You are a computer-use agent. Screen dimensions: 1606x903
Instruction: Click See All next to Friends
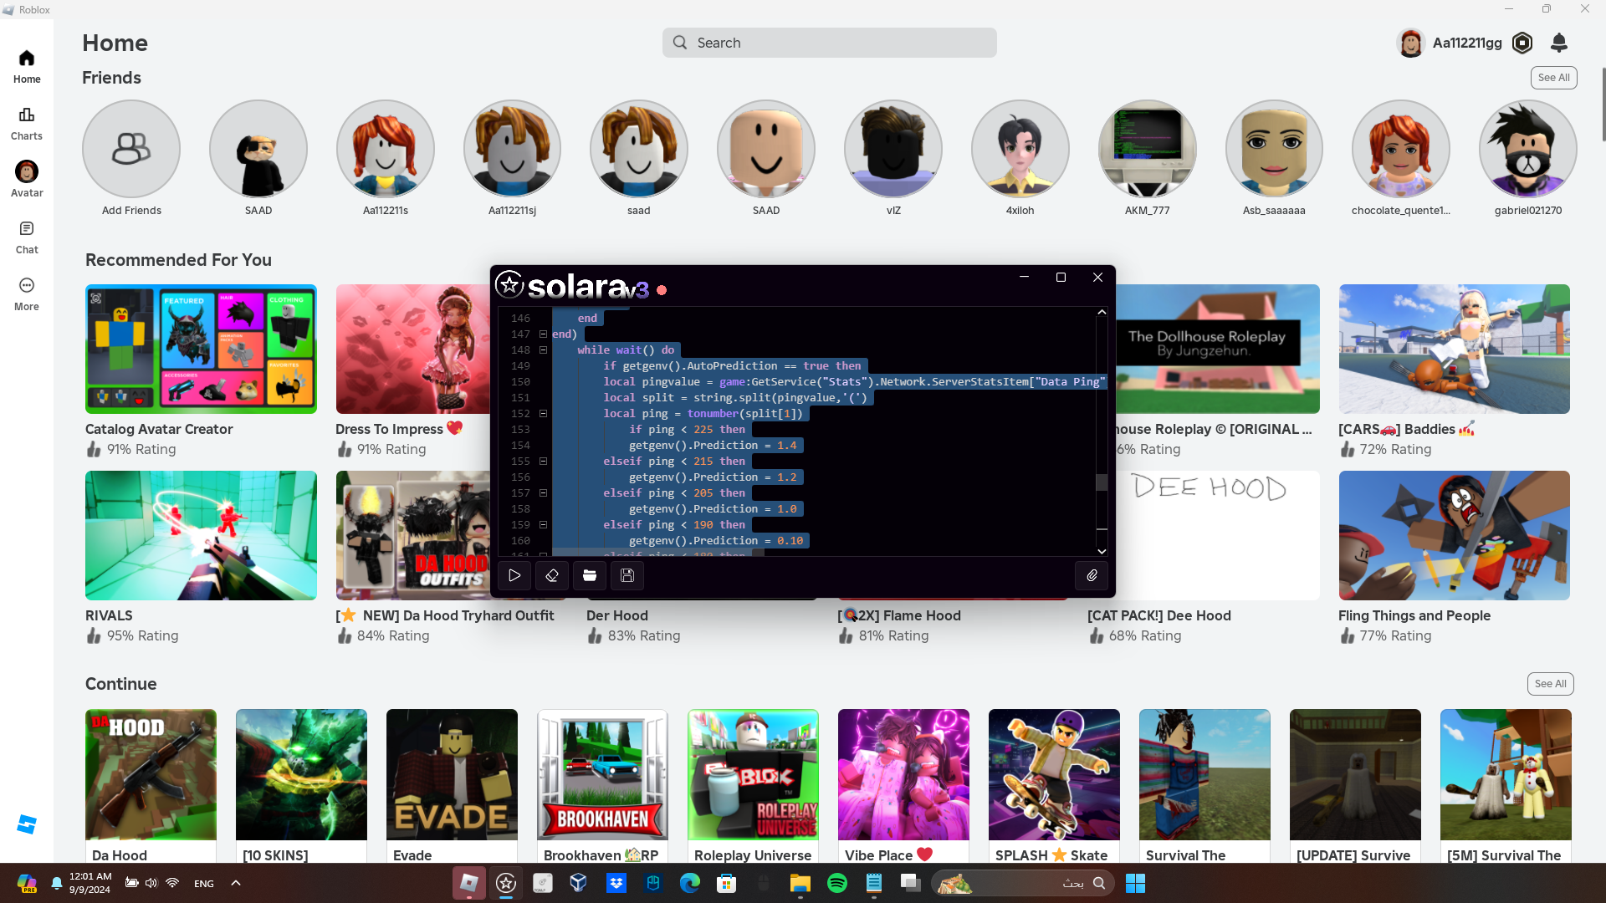1553,78
